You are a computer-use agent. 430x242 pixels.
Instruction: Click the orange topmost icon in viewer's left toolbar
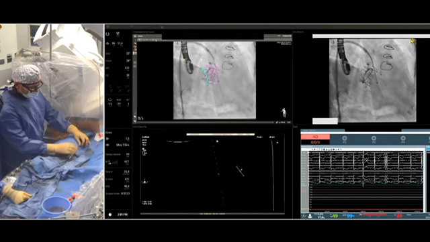135,44
